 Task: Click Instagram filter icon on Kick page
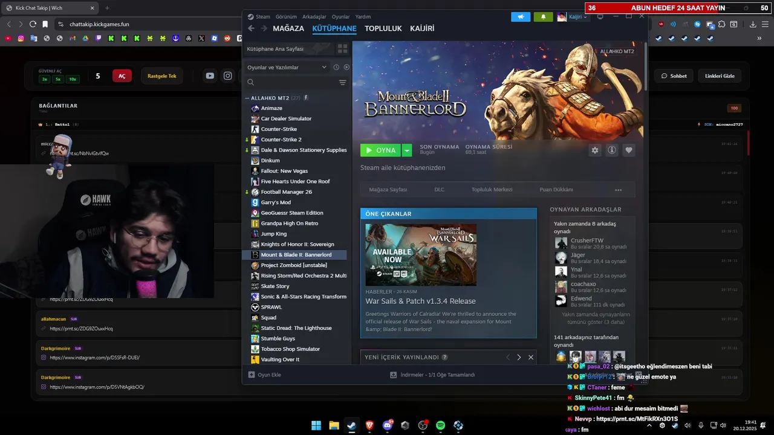pos(228,76)
